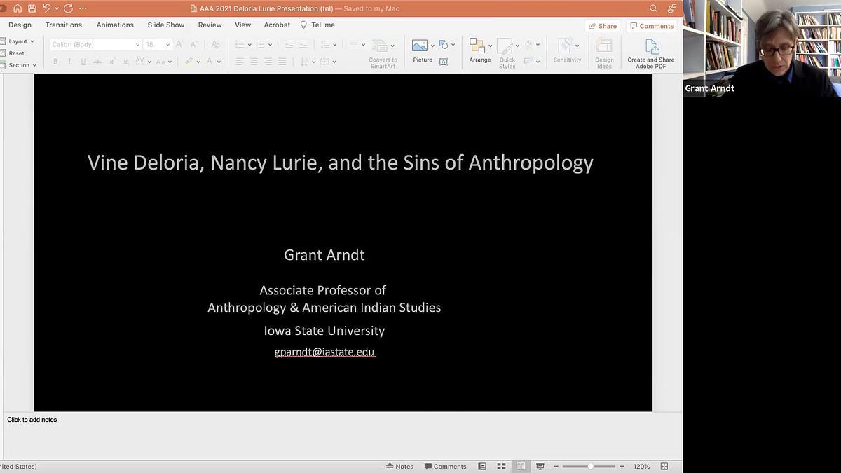Click the Arrange objects icon
Viewport: 841px width, 473px height.
click(477, 46)
